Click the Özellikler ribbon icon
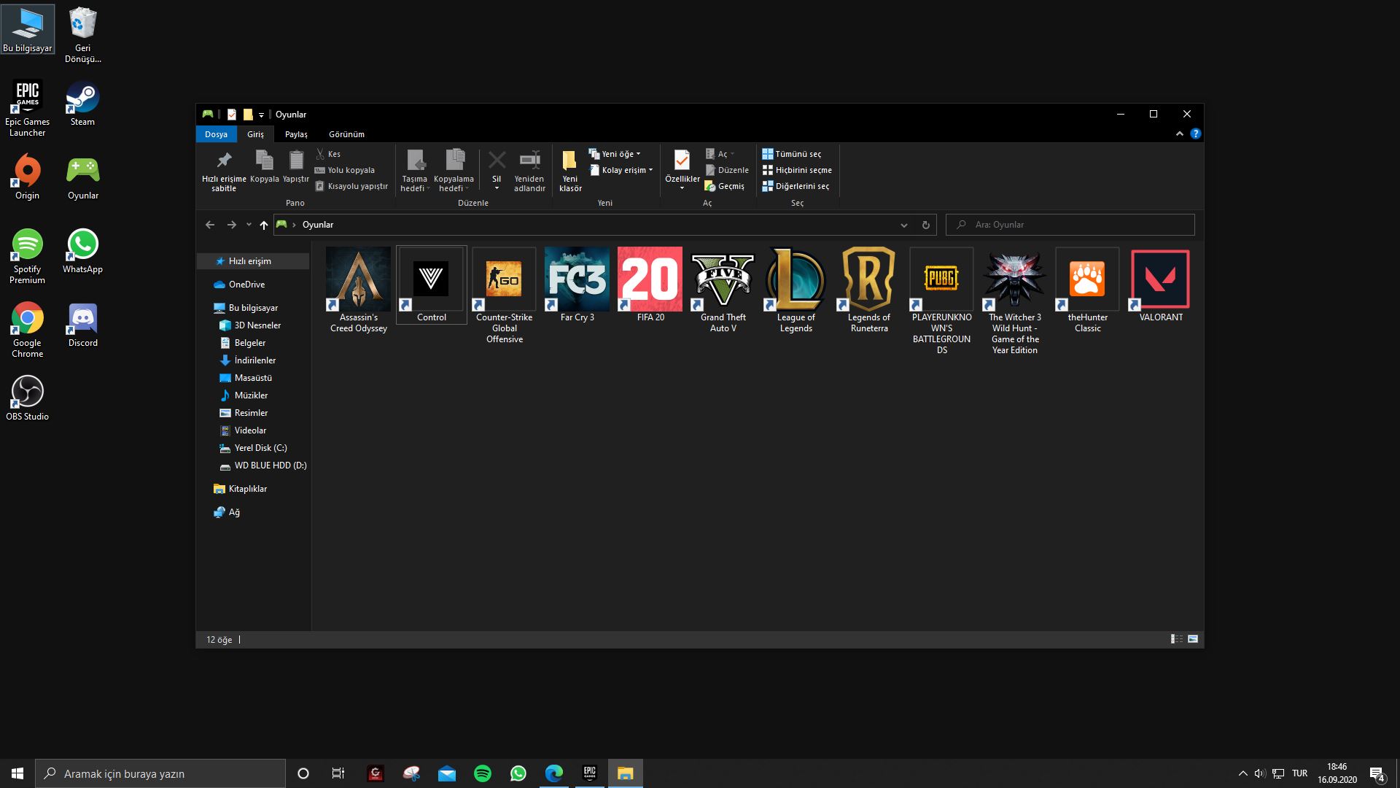The height and width of the screenshot is (788, 1400). click(x=682, y=161)
